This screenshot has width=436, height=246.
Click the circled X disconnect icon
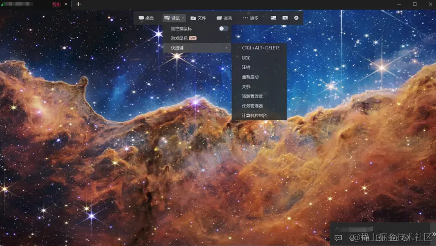(296, 18)
